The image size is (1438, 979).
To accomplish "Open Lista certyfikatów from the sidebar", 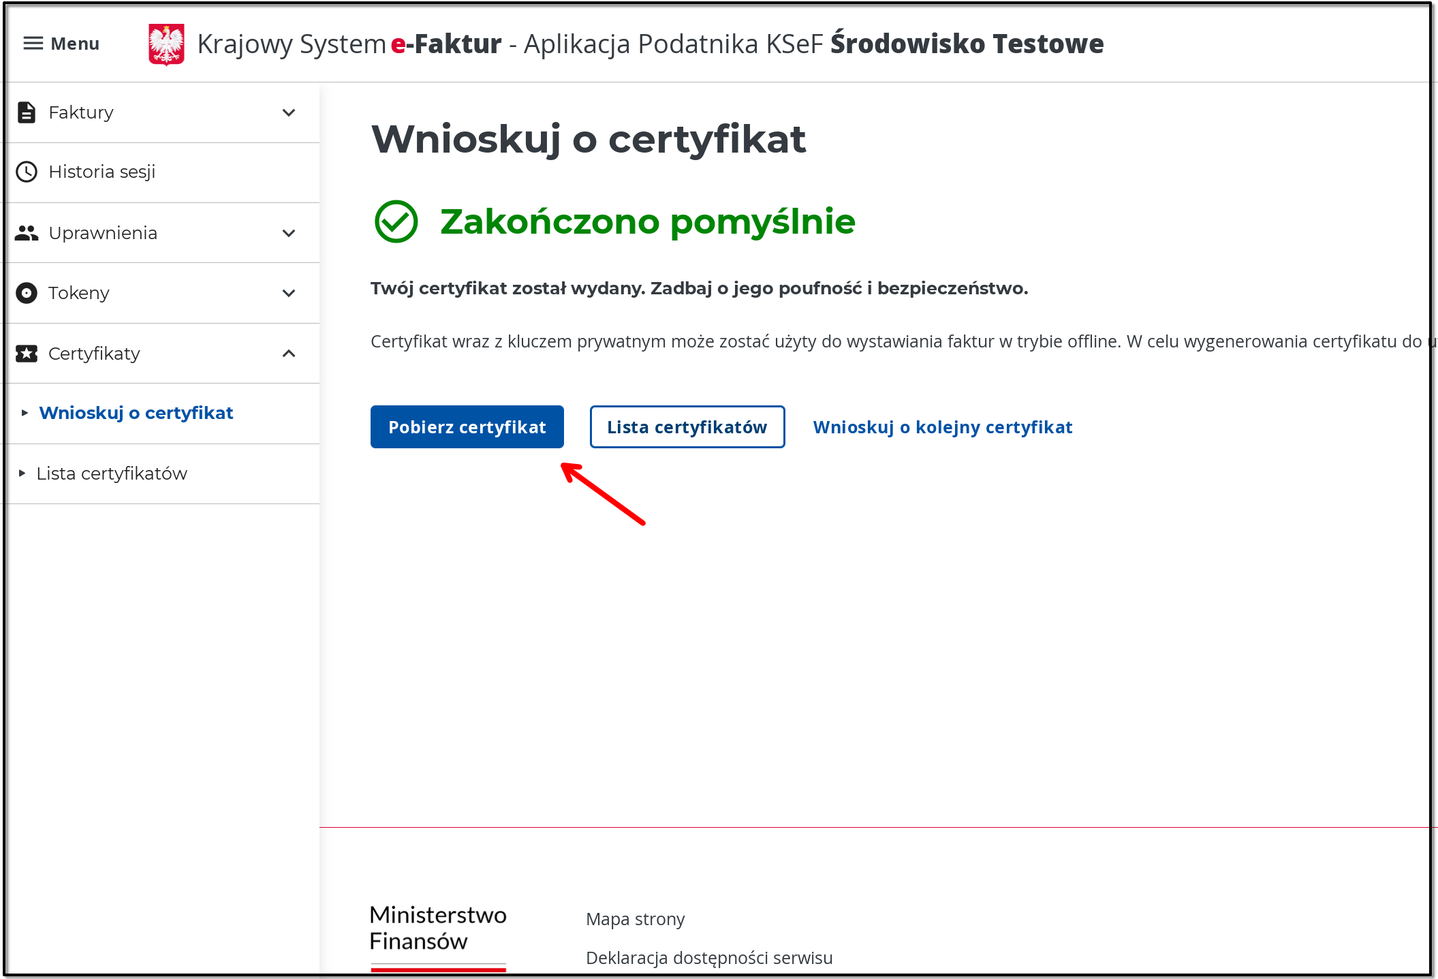I will coord(113,473).
